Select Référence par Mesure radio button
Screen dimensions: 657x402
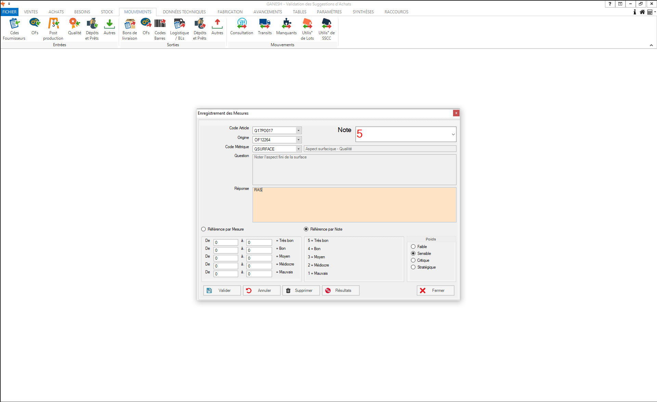(204, 229)
